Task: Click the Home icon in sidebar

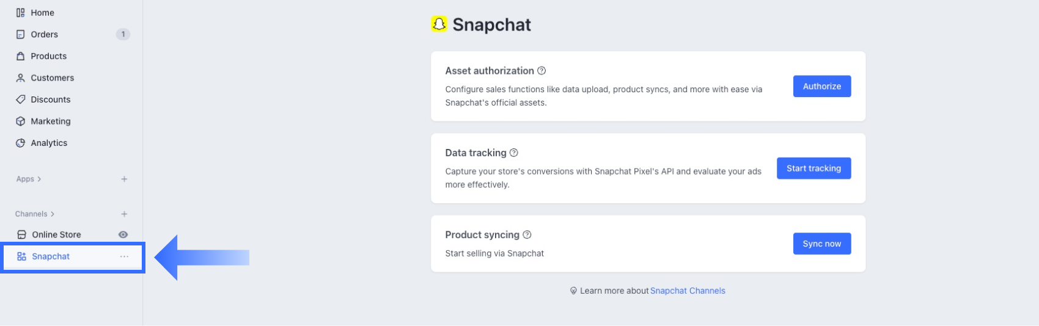Action: click(21, 13)
